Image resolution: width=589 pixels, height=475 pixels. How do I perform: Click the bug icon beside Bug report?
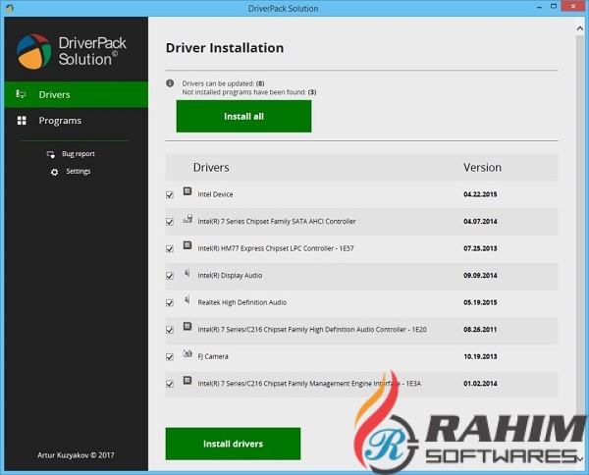pos(52,154)
